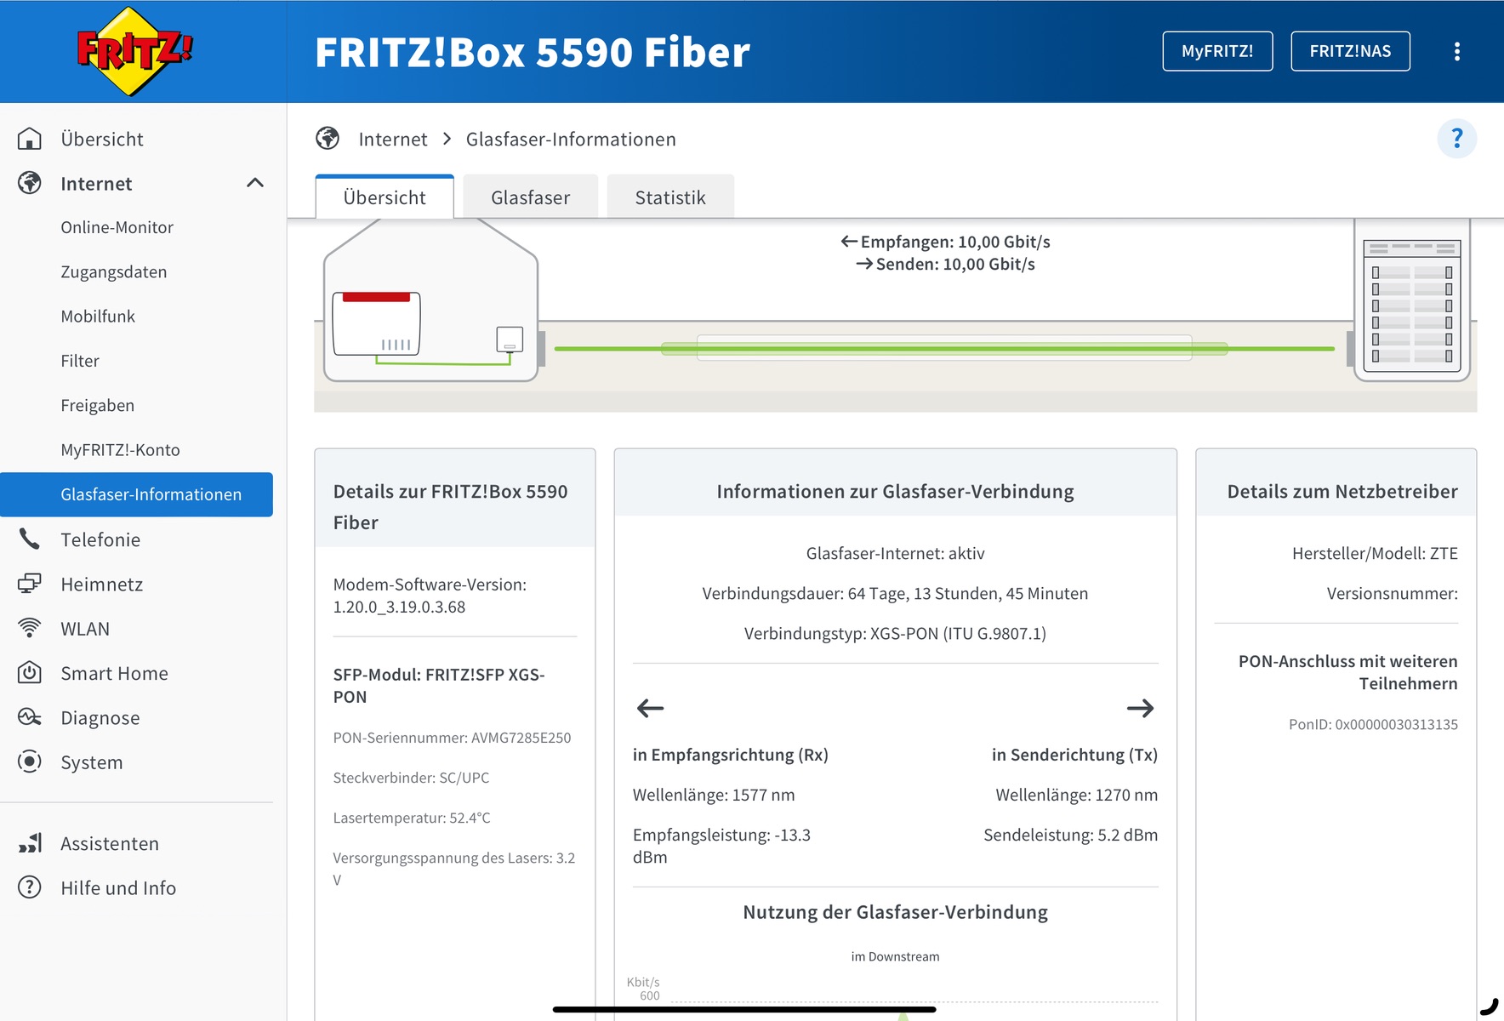This screenshot has height=1021, width=1504.
Task: Click the Heimnetz monitors icon
Action: click(x=30, y=584)
